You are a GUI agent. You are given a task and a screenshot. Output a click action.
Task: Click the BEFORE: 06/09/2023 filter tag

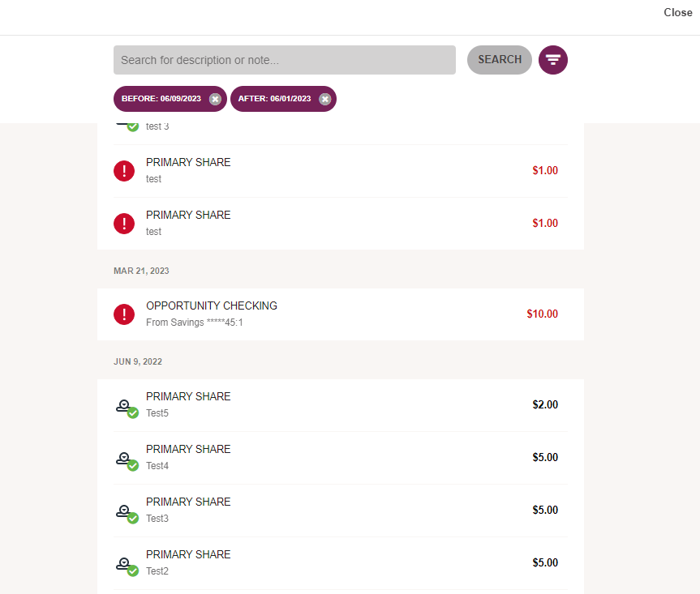pyautogui.click(x=161, y=99)
